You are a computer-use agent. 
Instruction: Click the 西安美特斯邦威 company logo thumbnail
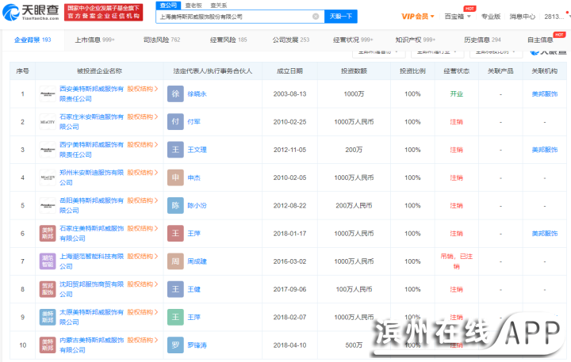pyautogui.click(x=48, y=93)
